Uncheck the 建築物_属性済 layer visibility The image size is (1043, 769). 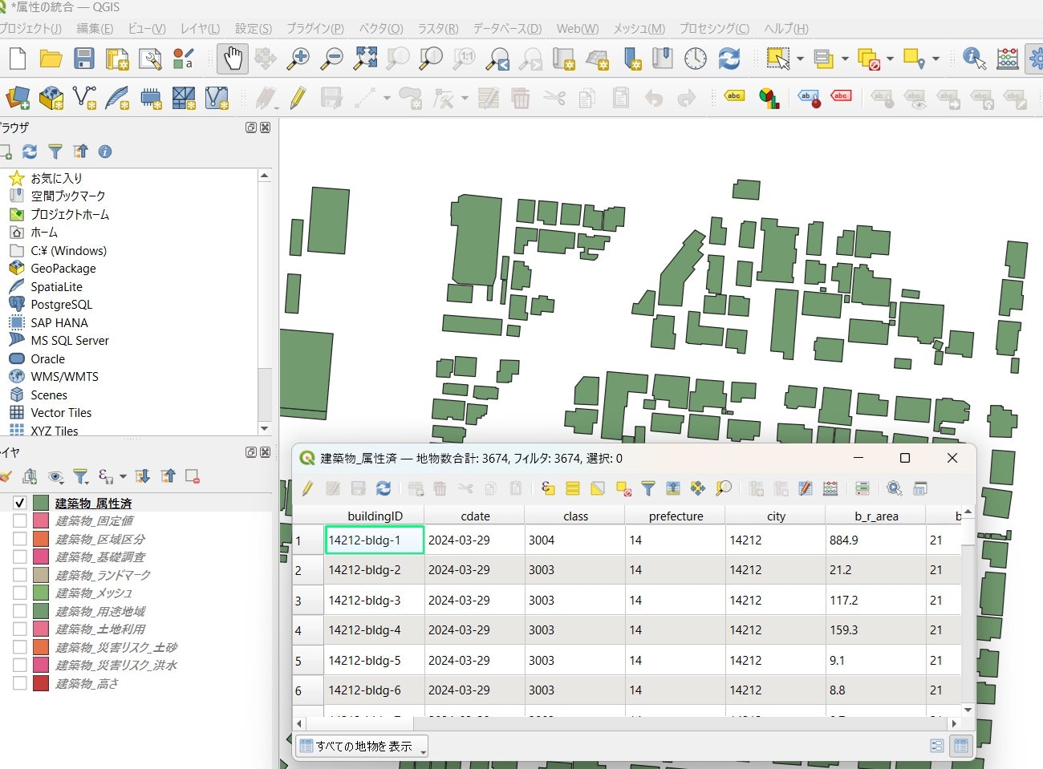20,503
